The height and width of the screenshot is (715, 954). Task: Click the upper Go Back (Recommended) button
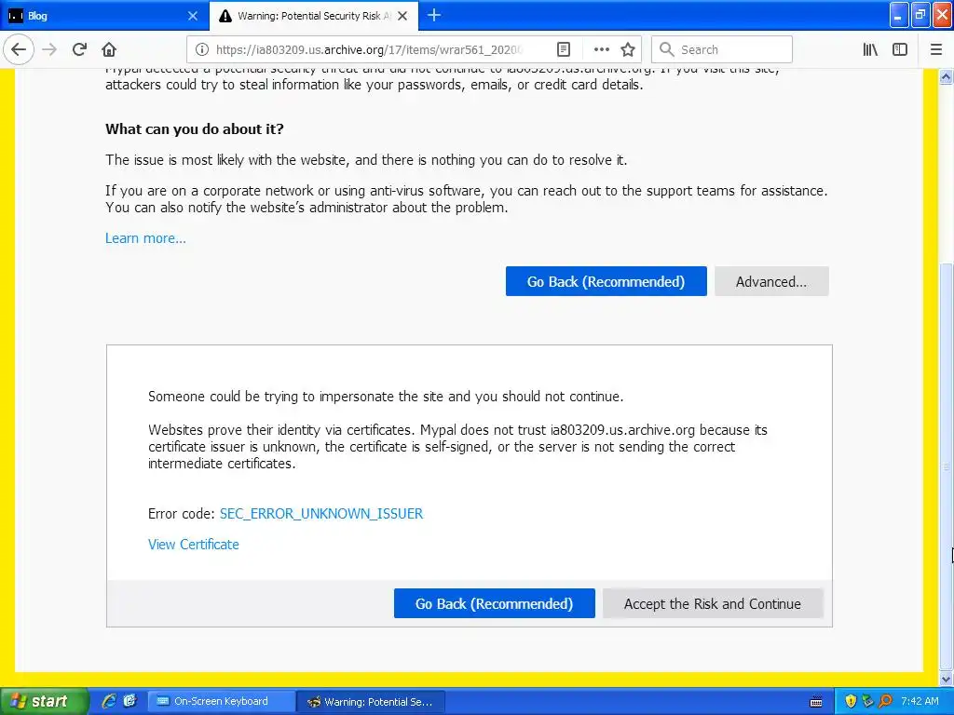[606, 281]
